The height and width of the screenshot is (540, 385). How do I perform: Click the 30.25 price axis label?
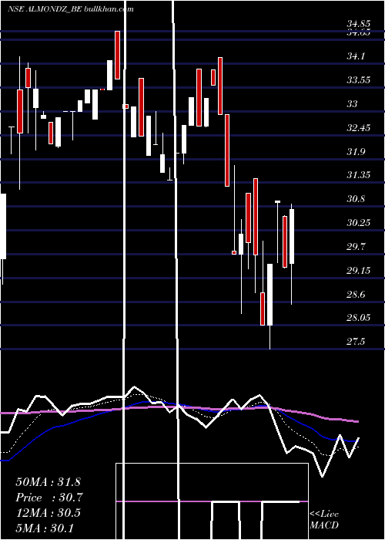tap(358, 223)
